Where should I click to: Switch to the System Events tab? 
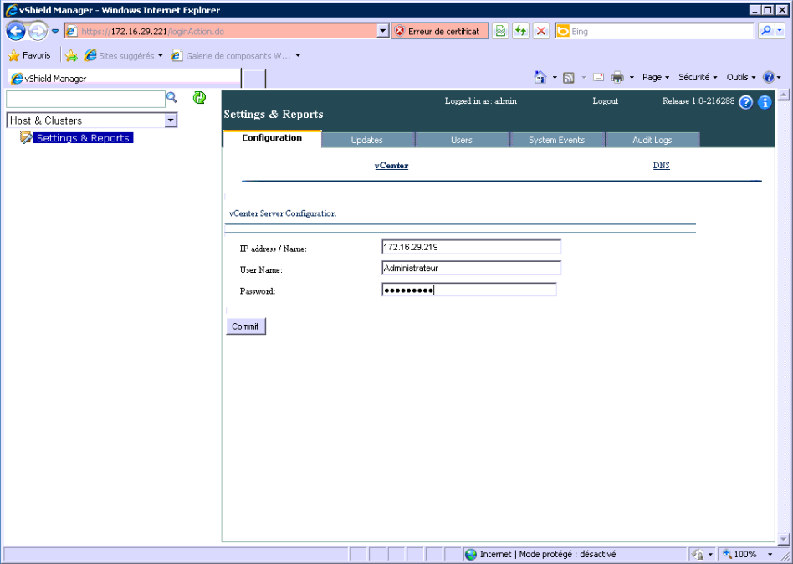pos(556,140)
